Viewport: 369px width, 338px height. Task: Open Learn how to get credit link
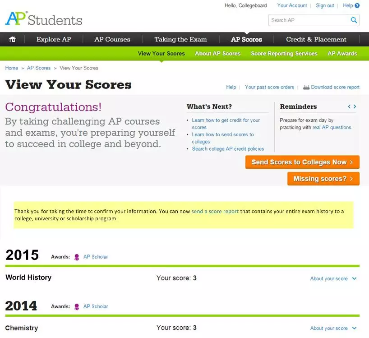click(226, 124)
